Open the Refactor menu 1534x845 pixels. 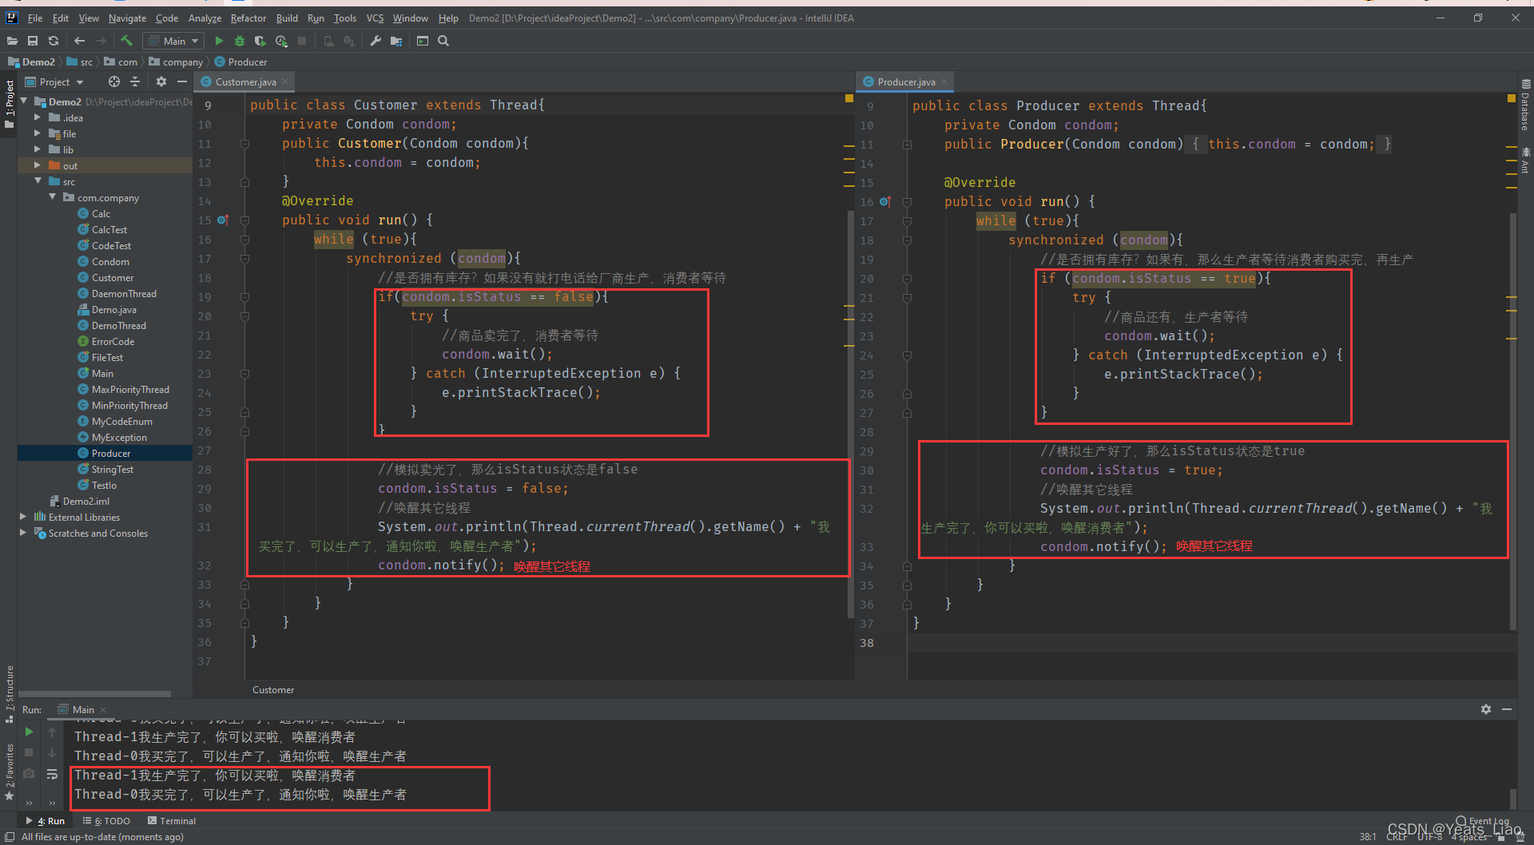click(x=248, y=18)
